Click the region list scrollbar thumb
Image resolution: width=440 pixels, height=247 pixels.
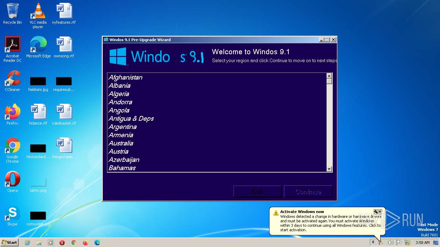point(329,81)
